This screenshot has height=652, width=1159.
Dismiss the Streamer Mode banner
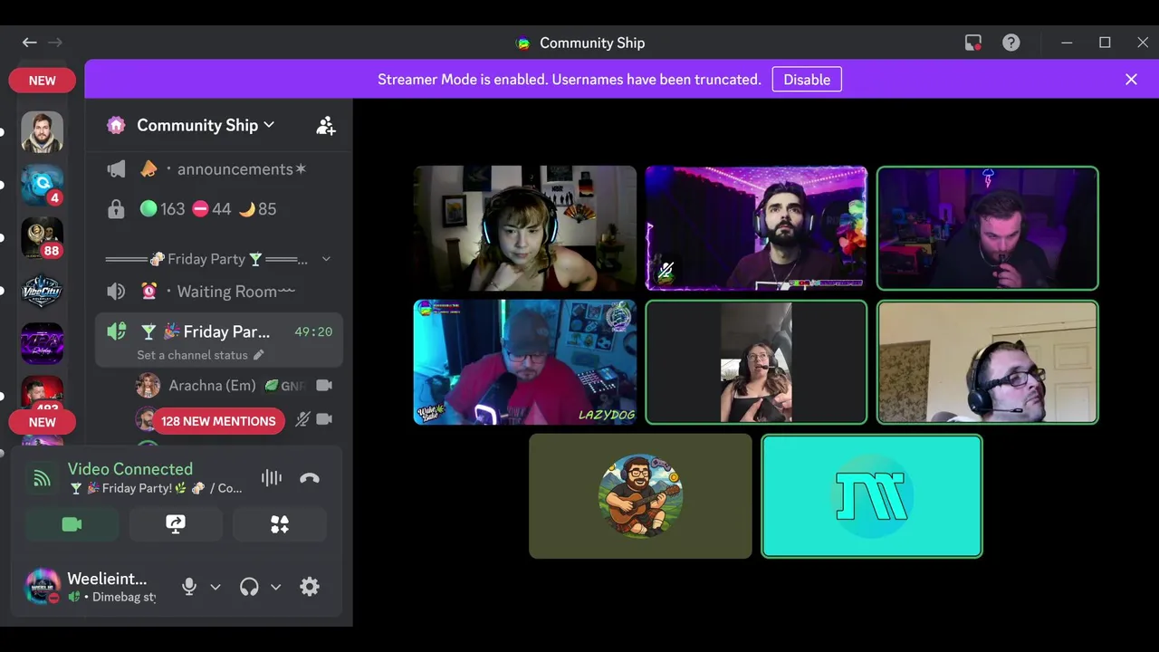tap(1131, 80)
